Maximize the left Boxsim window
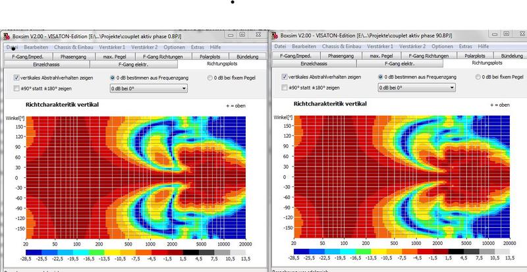Image resolution: width=527 pixels, height=272 pixels. [x=242, y=35]
